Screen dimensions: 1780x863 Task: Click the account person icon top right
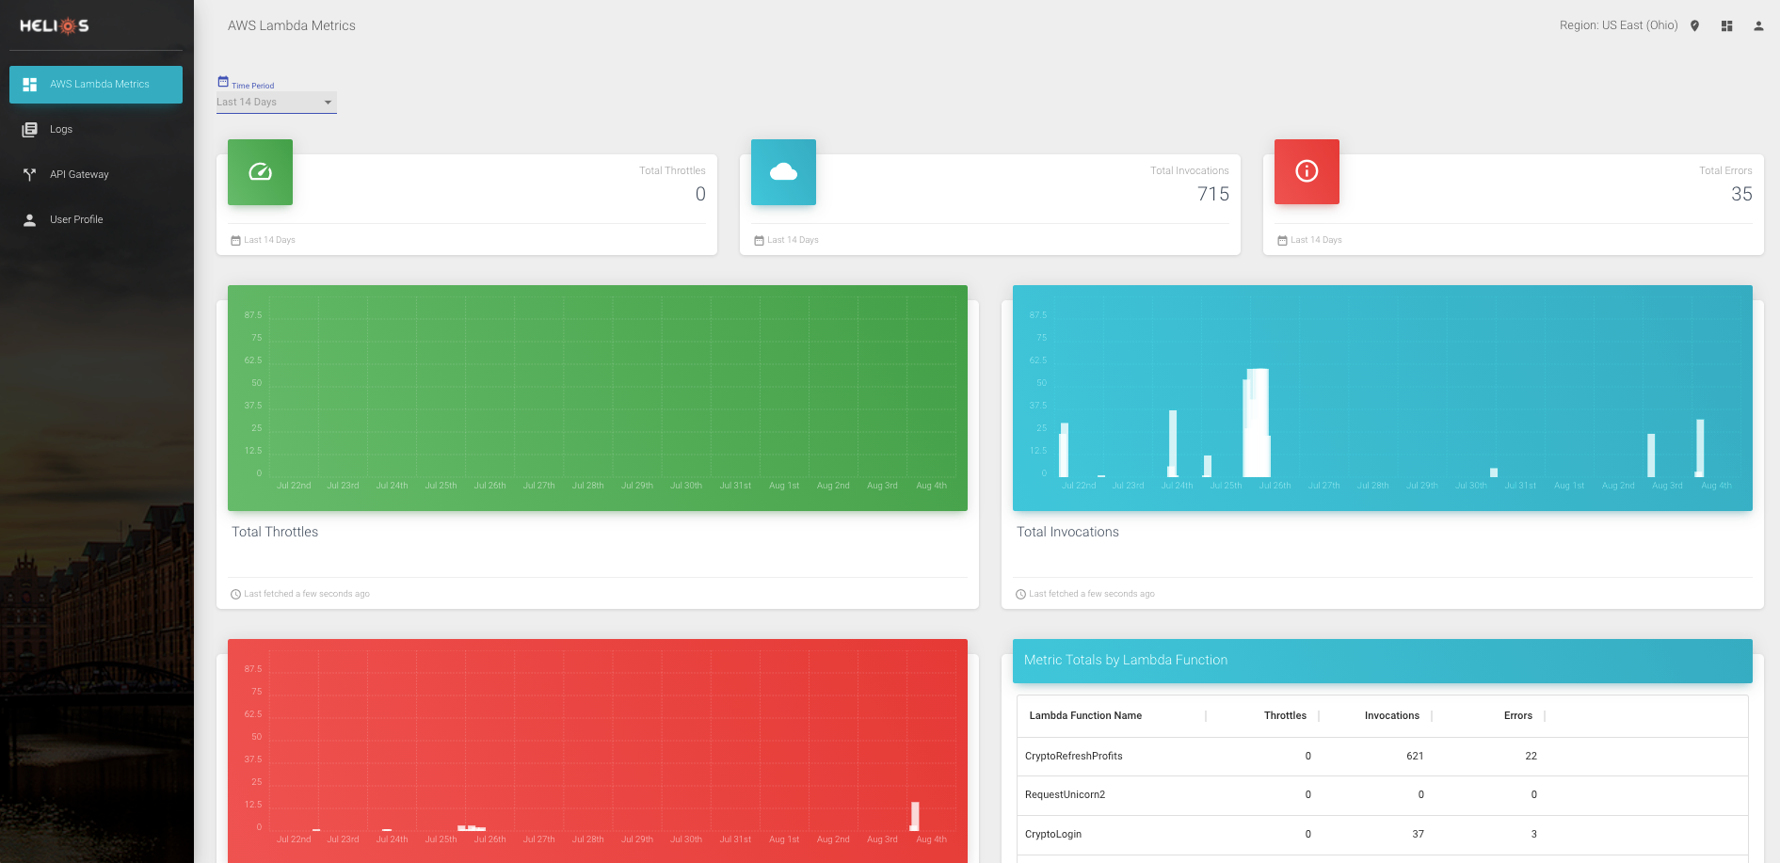pyautogui.click(x=1758, y=25)
